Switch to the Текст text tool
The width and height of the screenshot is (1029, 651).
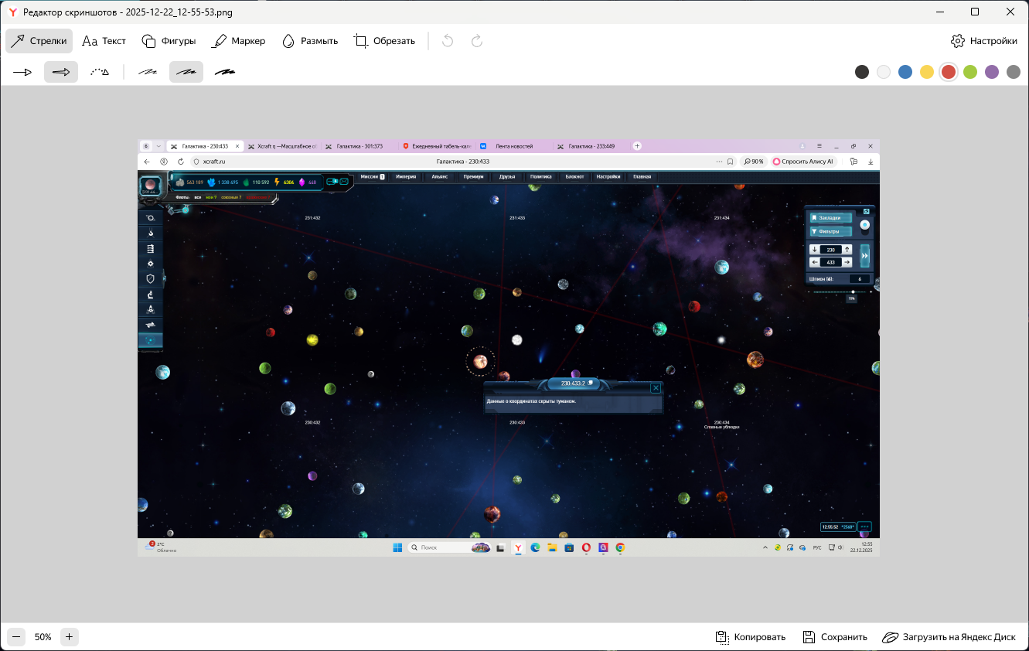coord(104,41)
